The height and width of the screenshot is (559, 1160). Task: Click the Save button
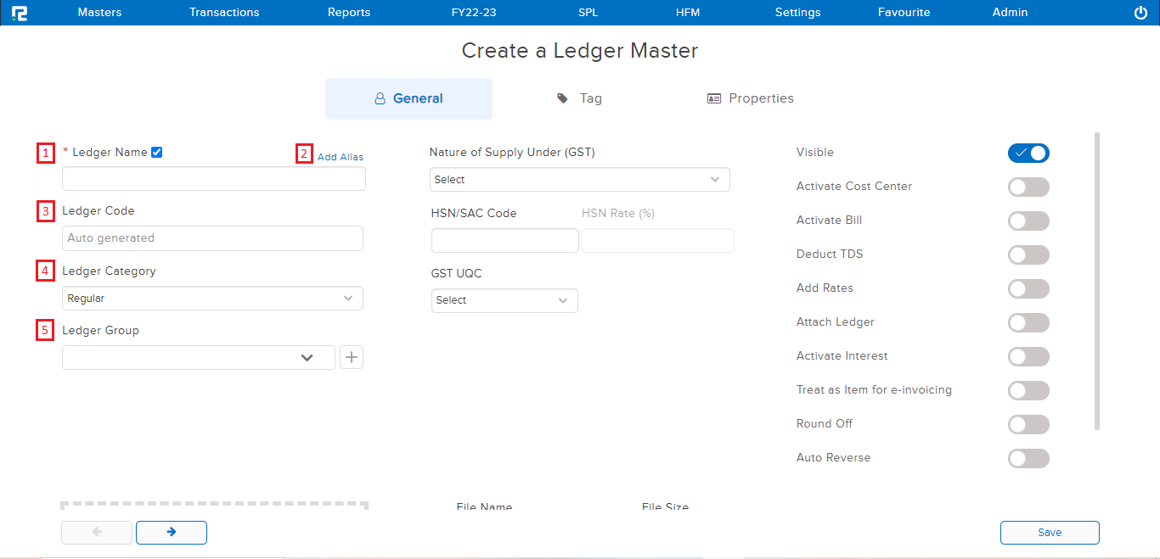[1050, 532]
